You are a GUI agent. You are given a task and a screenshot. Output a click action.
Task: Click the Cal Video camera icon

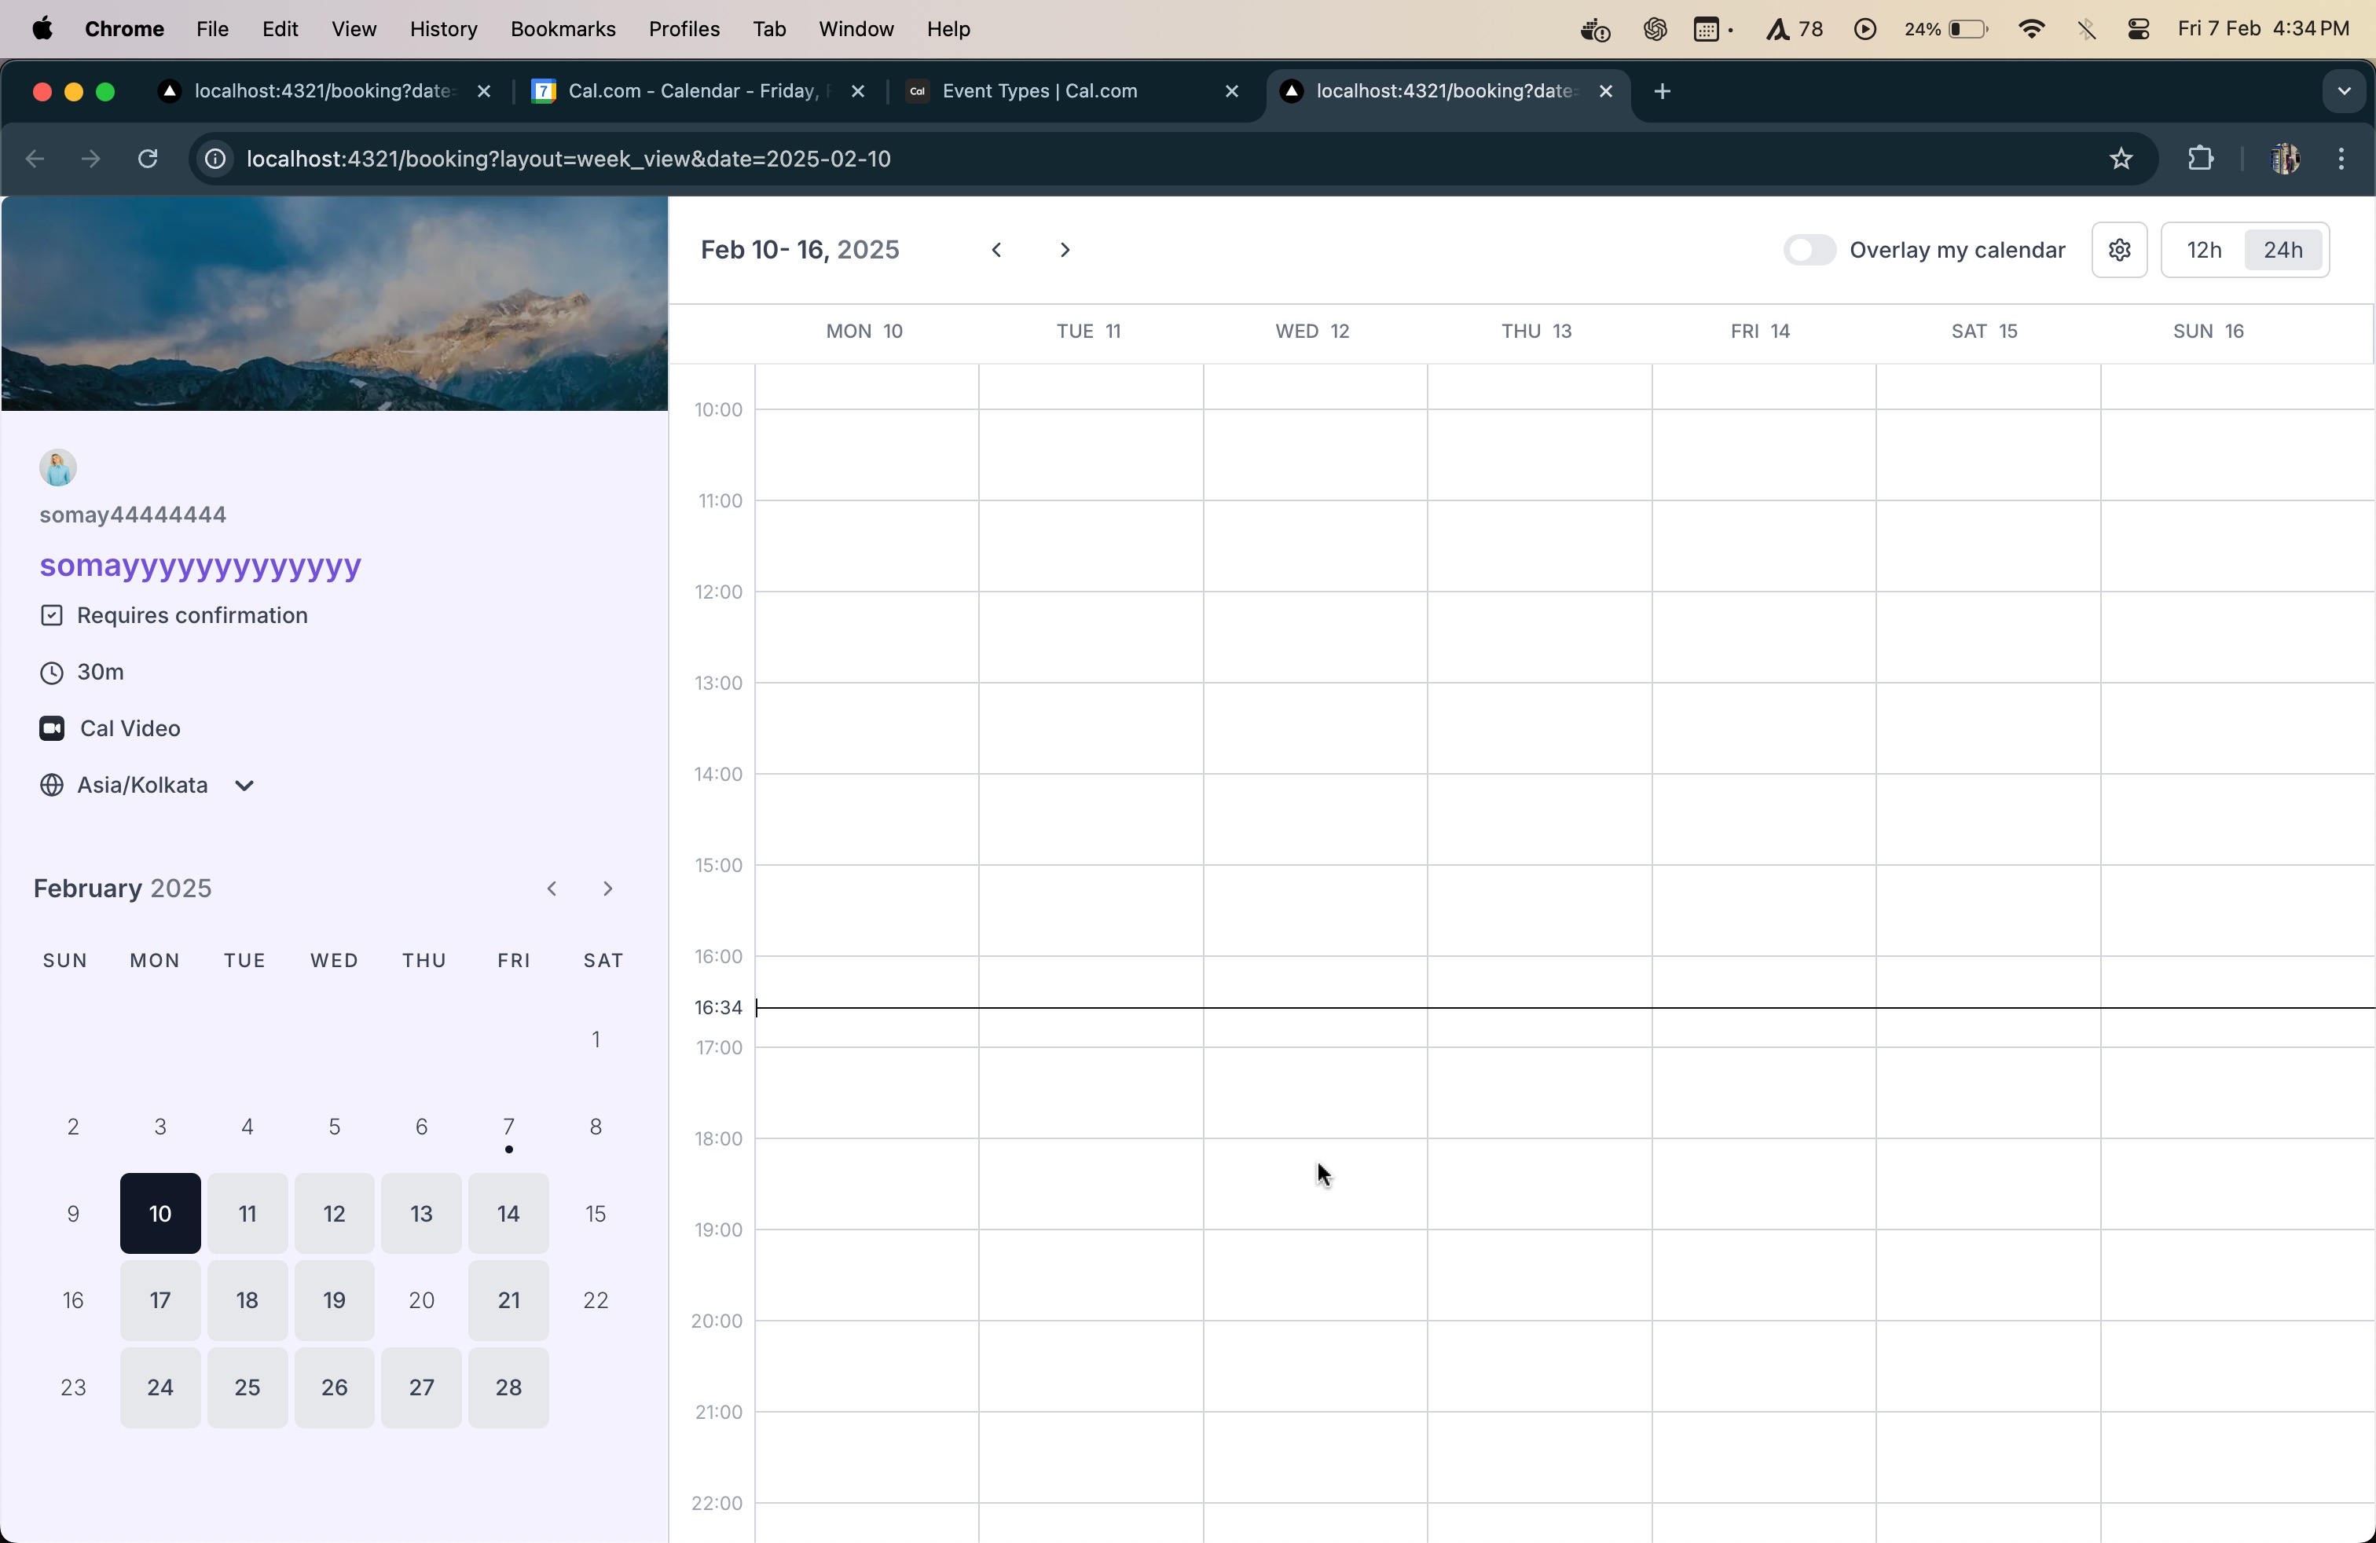click(52, 728)
